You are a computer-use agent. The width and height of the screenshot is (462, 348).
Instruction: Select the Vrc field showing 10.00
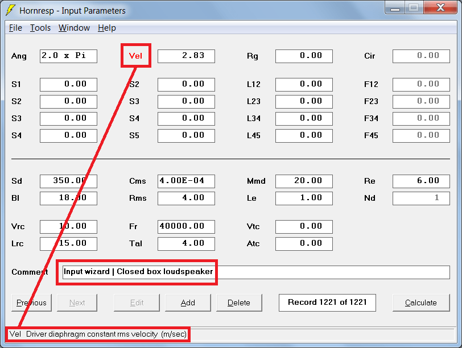point(68,227)
